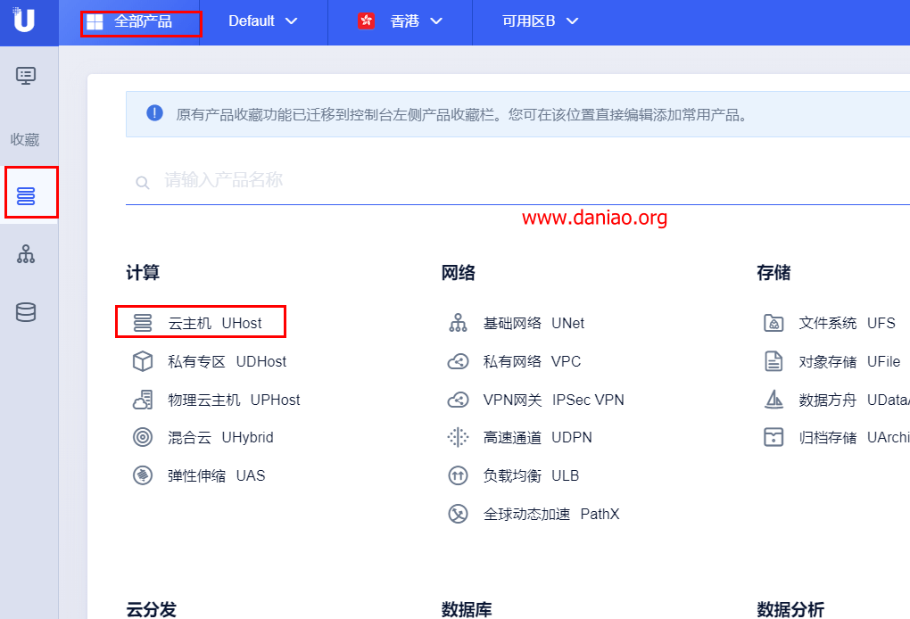Click the blue info notice icon
This screenshot has width=910, height=619.
click(x=154, y=112)
